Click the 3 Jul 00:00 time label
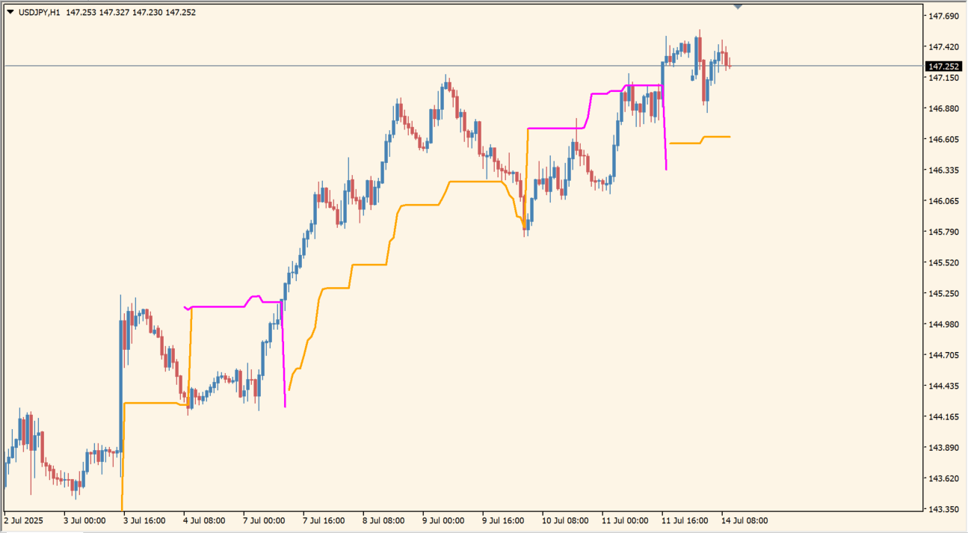The height and width of the screenshot is (533, 968). [x=85, y=520]
